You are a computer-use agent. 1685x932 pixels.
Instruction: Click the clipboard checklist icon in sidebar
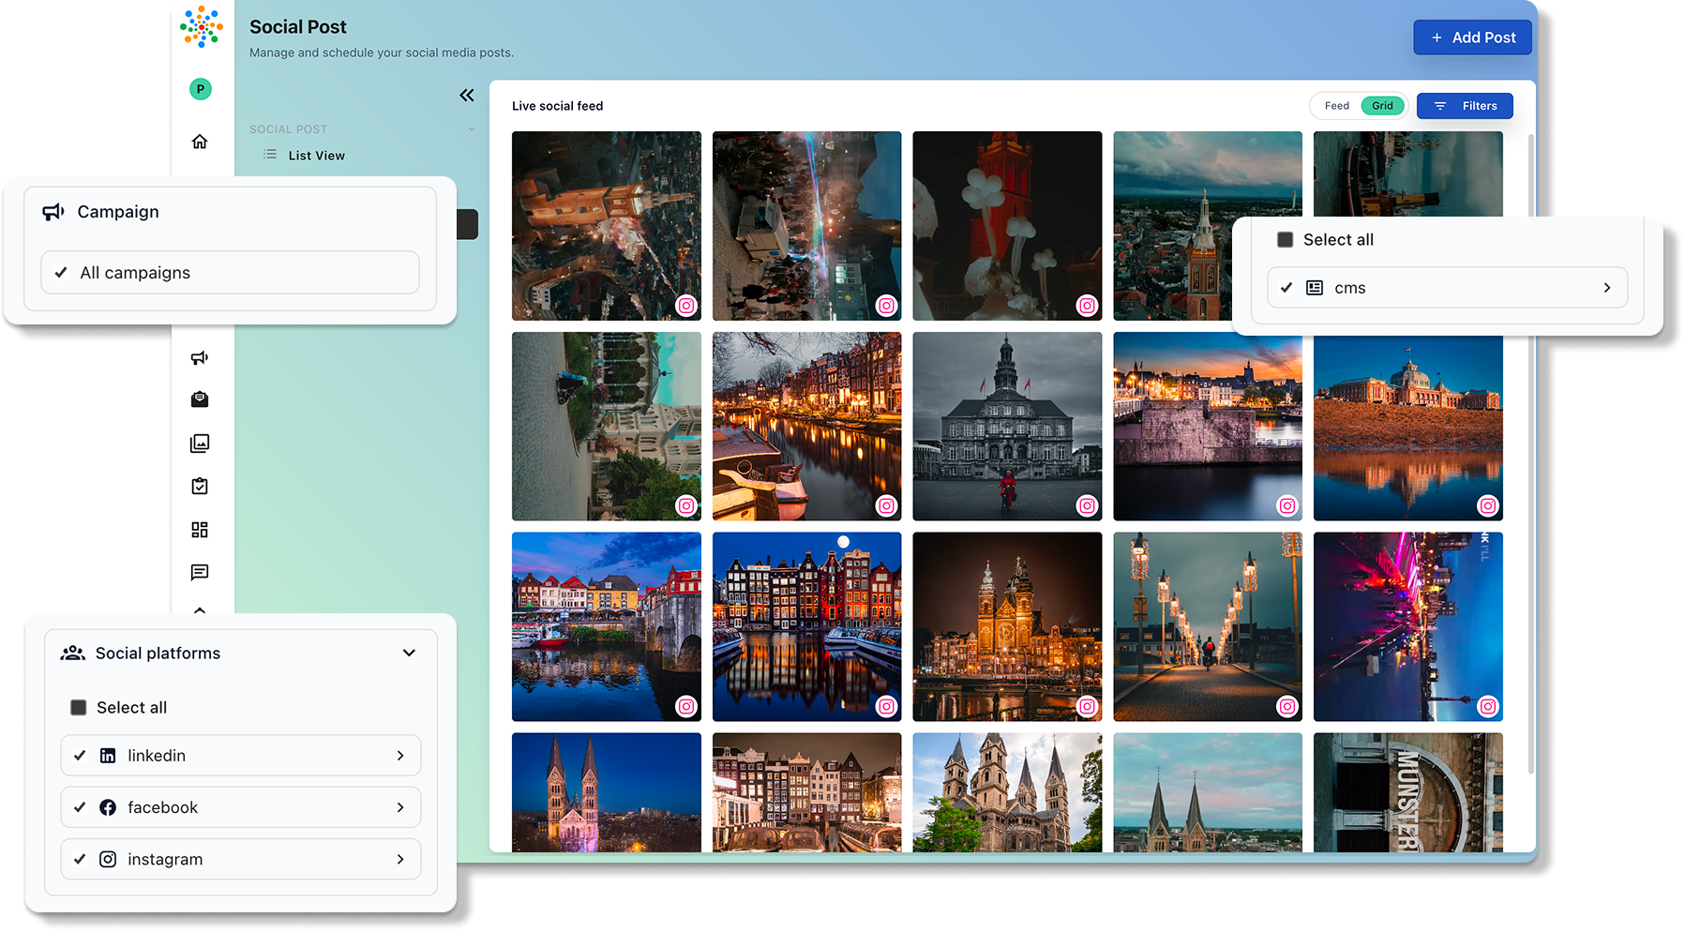[200, 487]
